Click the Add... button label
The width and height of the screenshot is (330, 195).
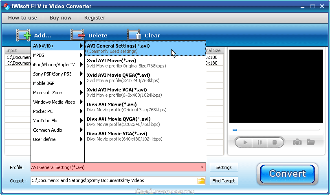click(x=43, y=35)
